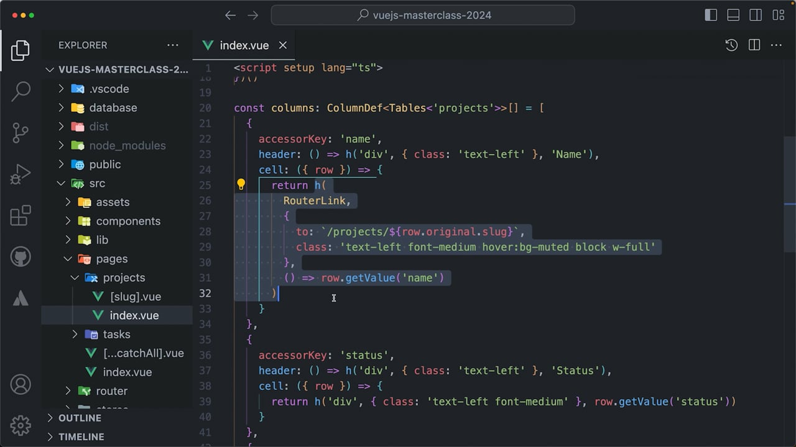Open the Extensions view
The image size is (796, 447).
[21, 215]
